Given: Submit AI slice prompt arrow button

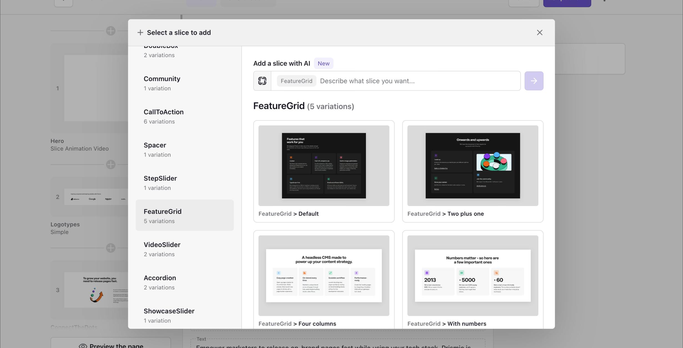Looking at the screenshot, I should pyautogui.click(x=534, y=81).
